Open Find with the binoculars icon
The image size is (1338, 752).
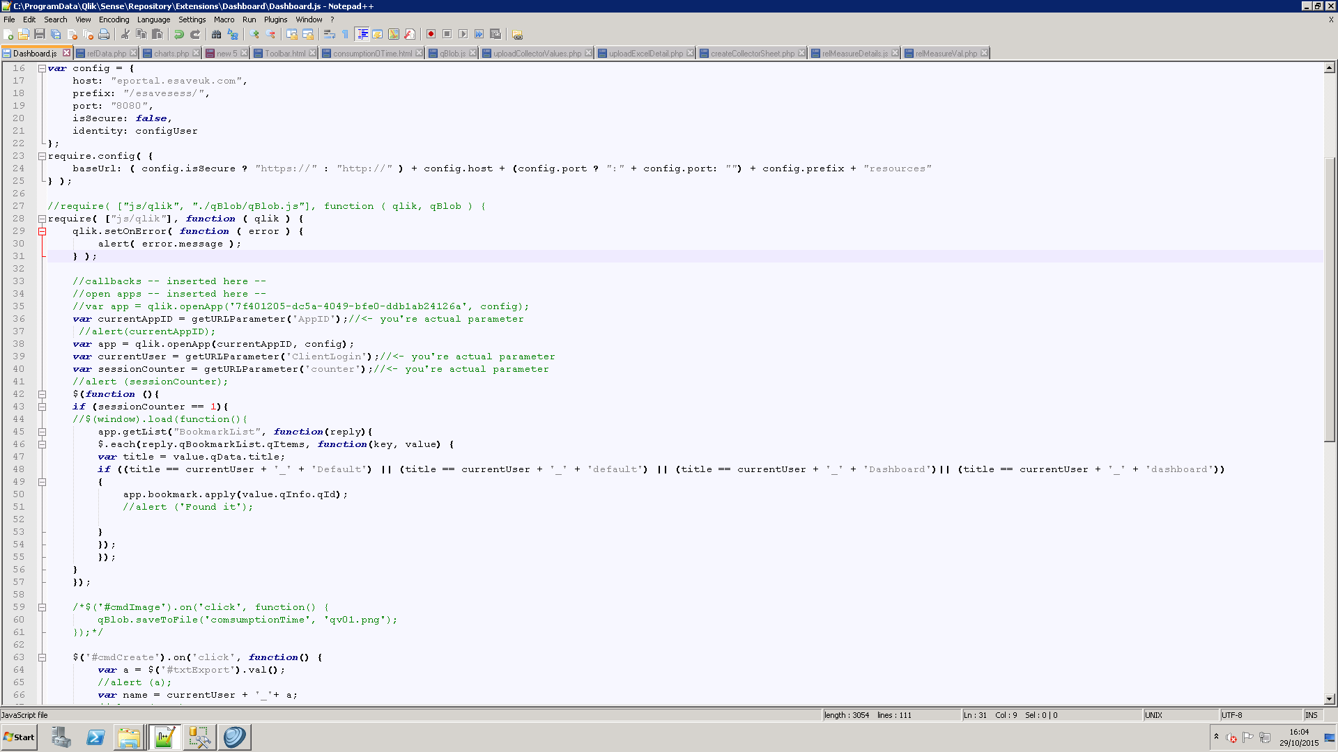[217, 34]
